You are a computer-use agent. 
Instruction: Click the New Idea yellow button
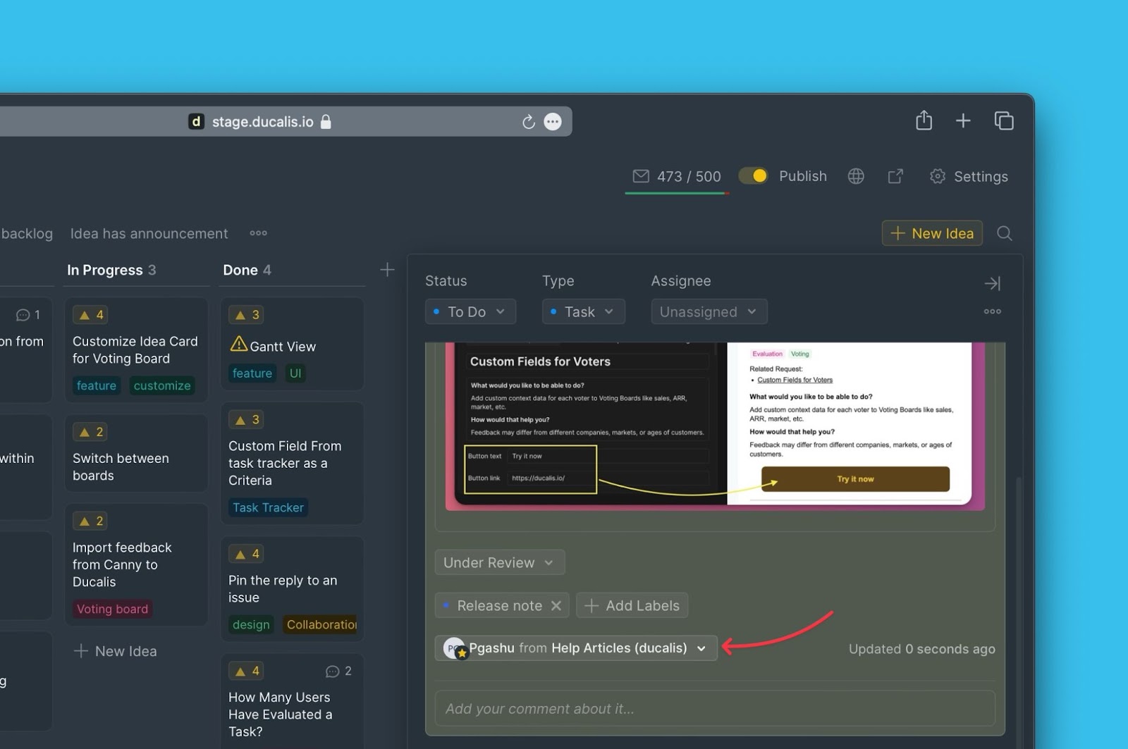[931, 233]
